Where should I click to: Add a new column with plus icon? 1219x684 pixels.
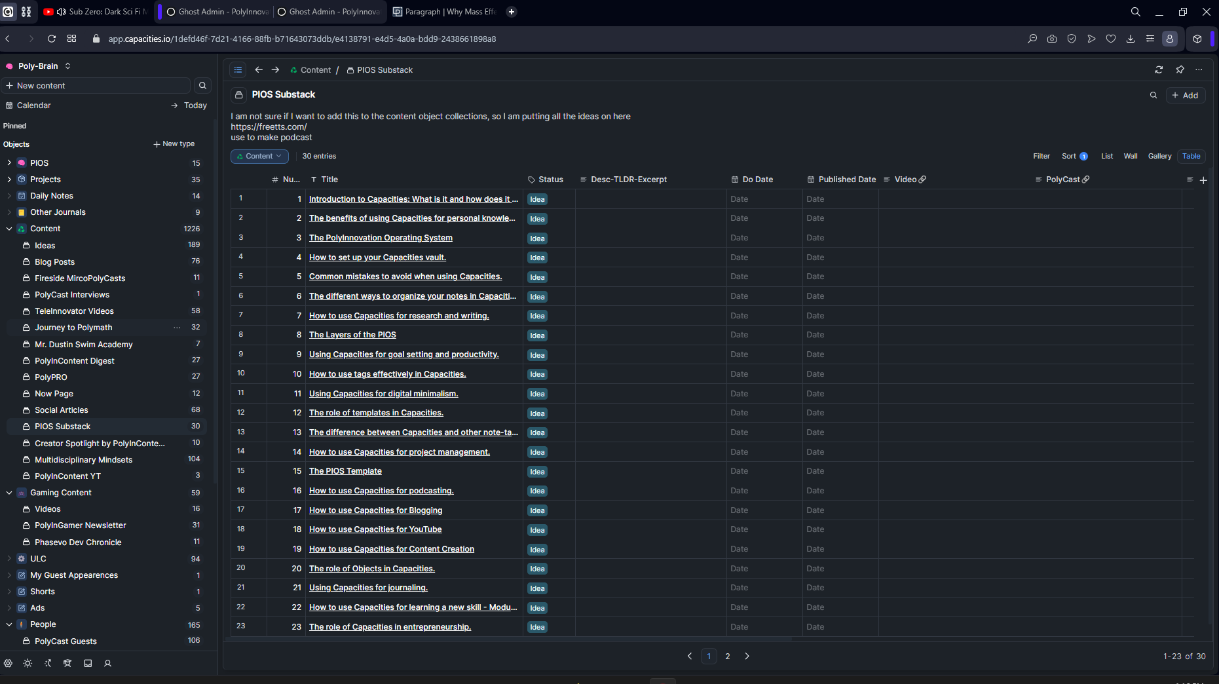click(x=1203, y=180)
